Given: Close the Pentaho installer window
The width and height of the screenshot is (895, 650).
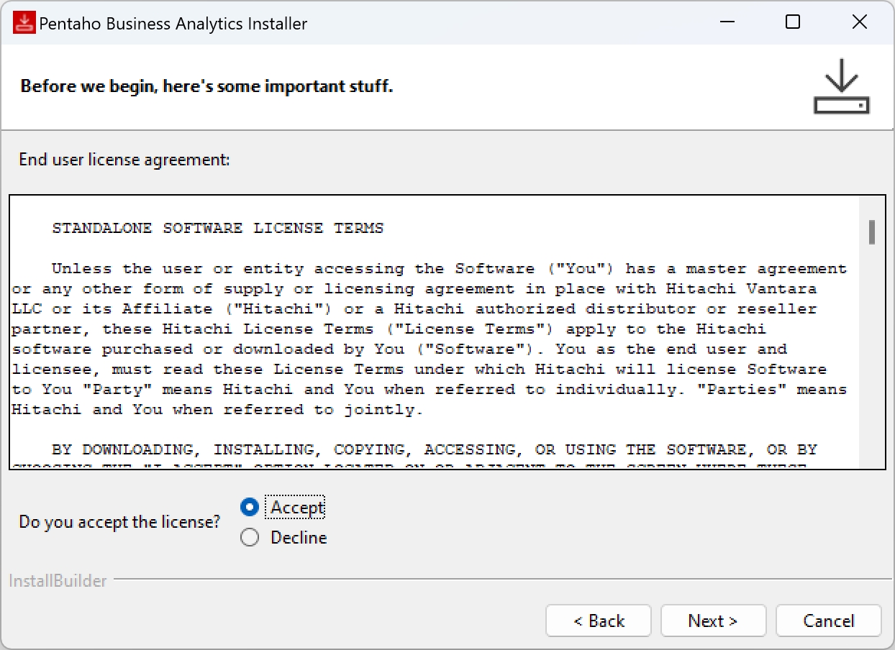Looking at the screenshot, I should click(x=859, y=22).
